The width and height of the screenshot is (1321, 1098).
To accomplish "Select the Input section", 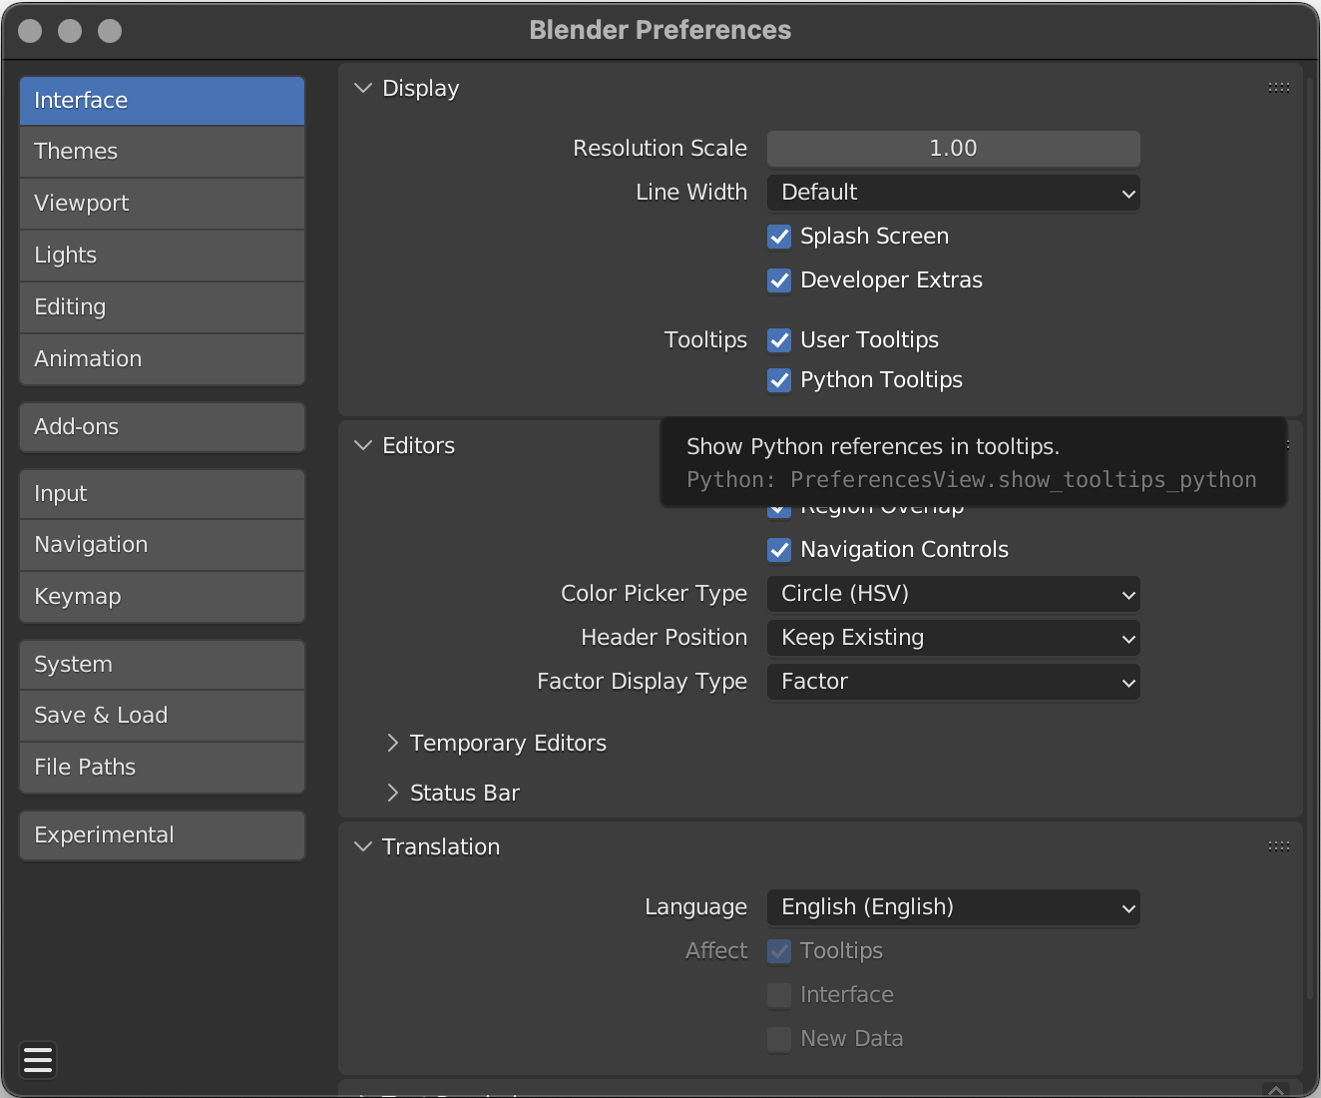I will tap(162, 494).
